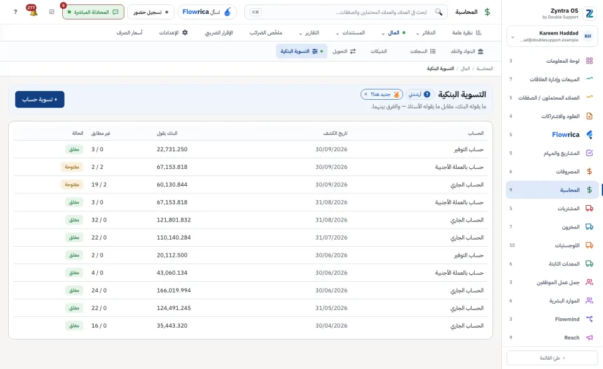Click the notifications bell with 277 badge

click(x=33, y=11)
